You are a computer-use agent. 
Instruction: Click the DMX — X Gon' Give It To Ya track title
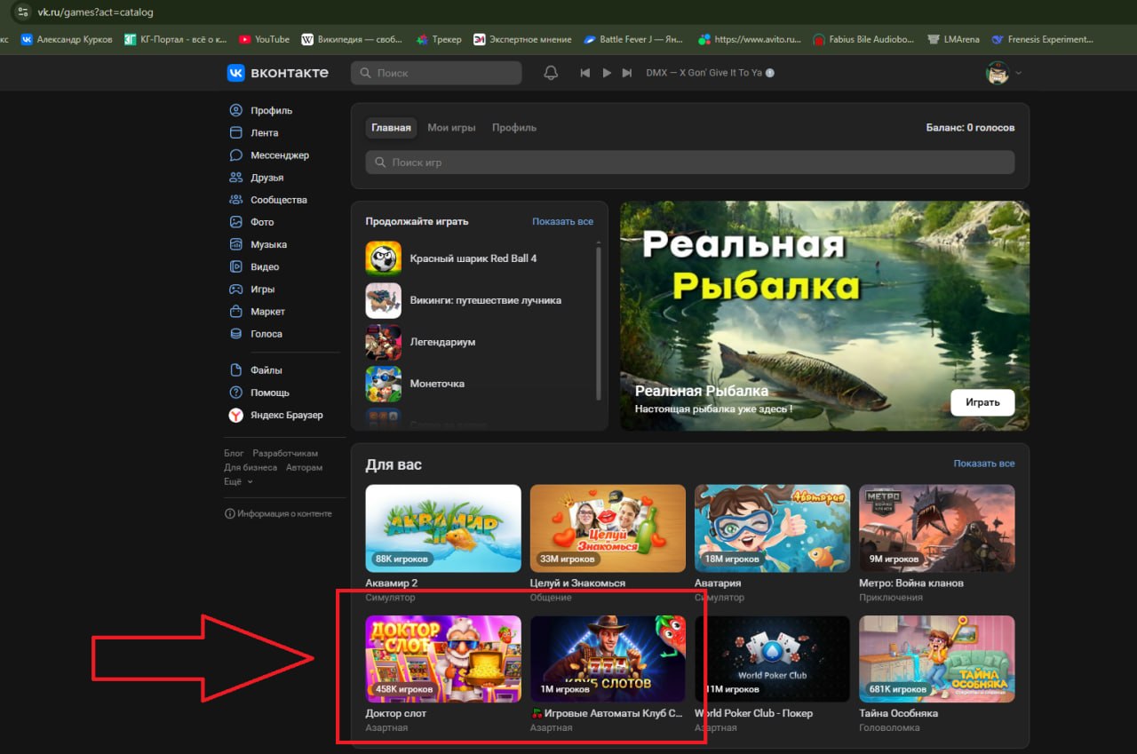pos(704,73)
